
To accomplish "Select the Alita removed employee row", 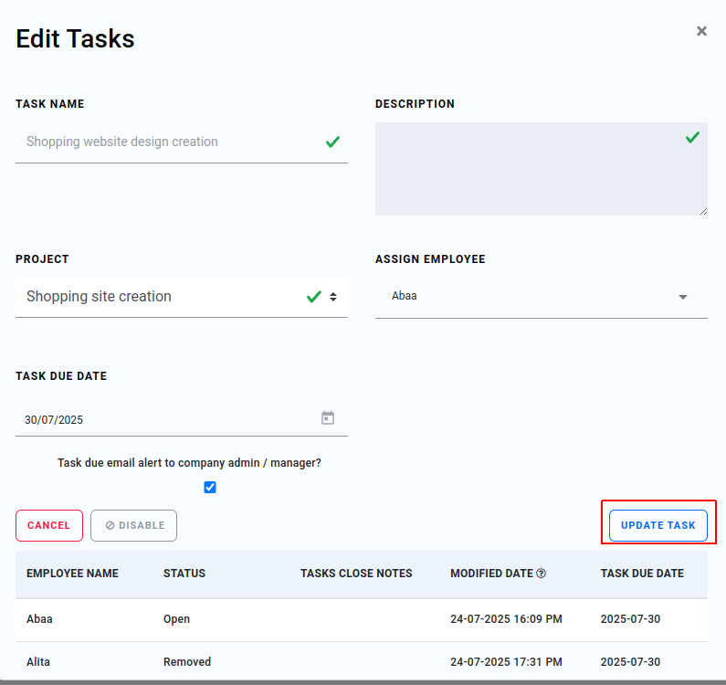I will [x=362, y=662].
